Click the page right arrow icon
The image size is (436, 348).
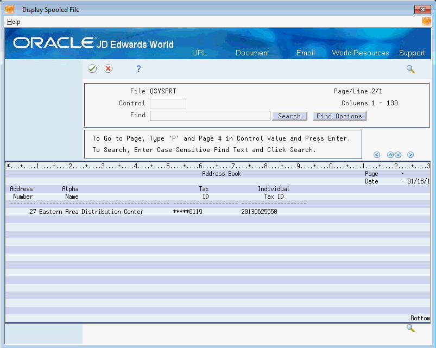click(x=410, y=155)
